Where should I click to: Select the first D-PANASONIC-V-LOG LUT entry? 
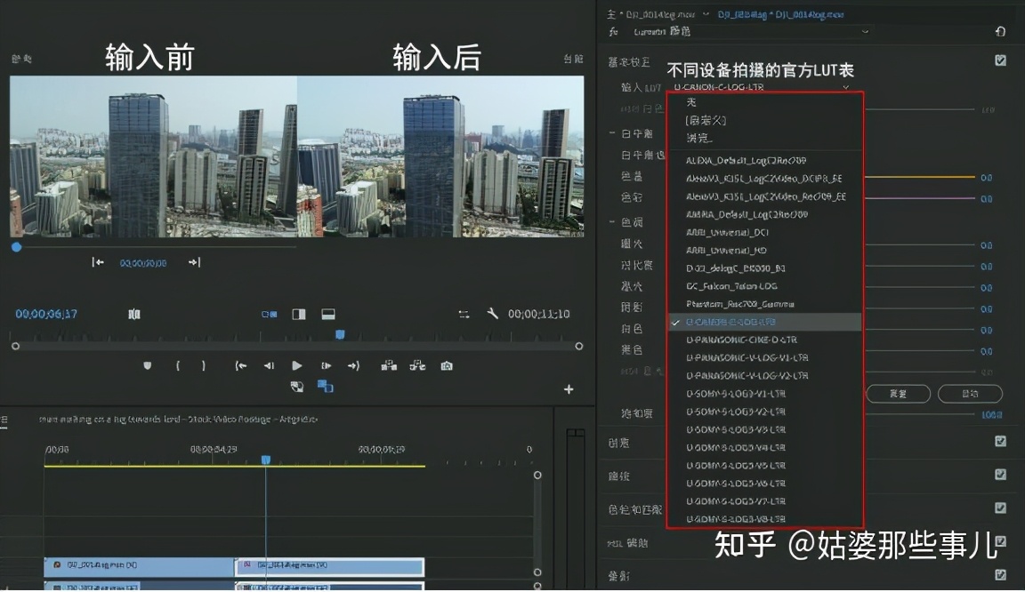click(x=747, y=357)
